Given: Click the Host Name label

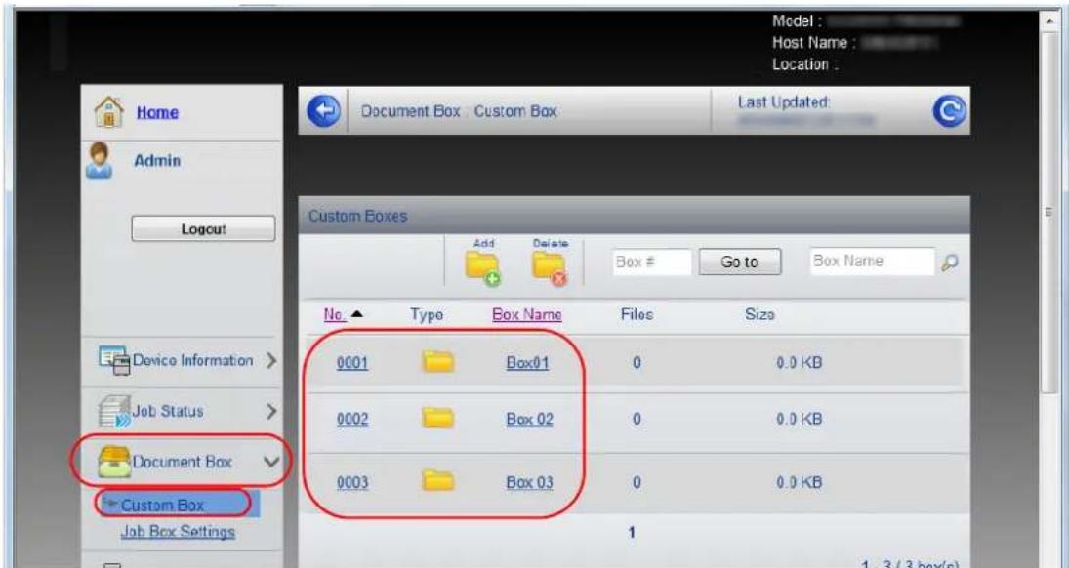Looking at the screenshot, I should tap(813, 42).
